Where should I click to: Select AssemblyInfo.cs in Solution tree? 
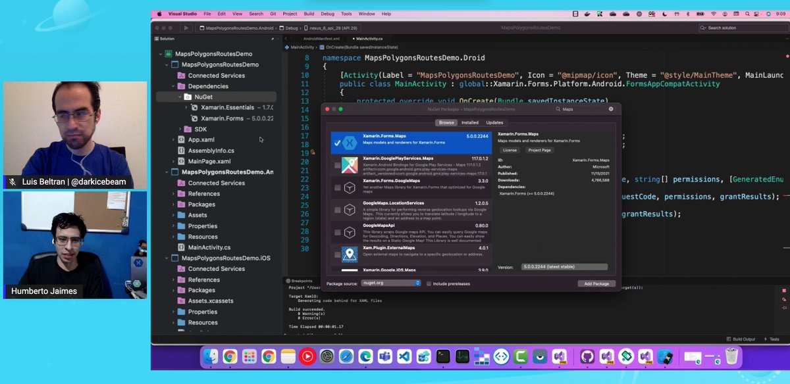210,151
